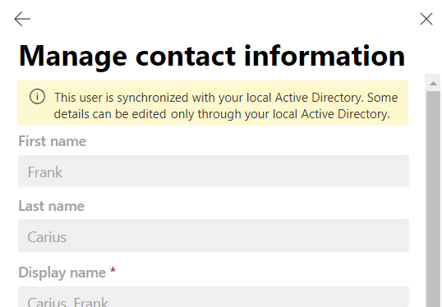Click the First name field containing Frank

[x=214, y=172]
